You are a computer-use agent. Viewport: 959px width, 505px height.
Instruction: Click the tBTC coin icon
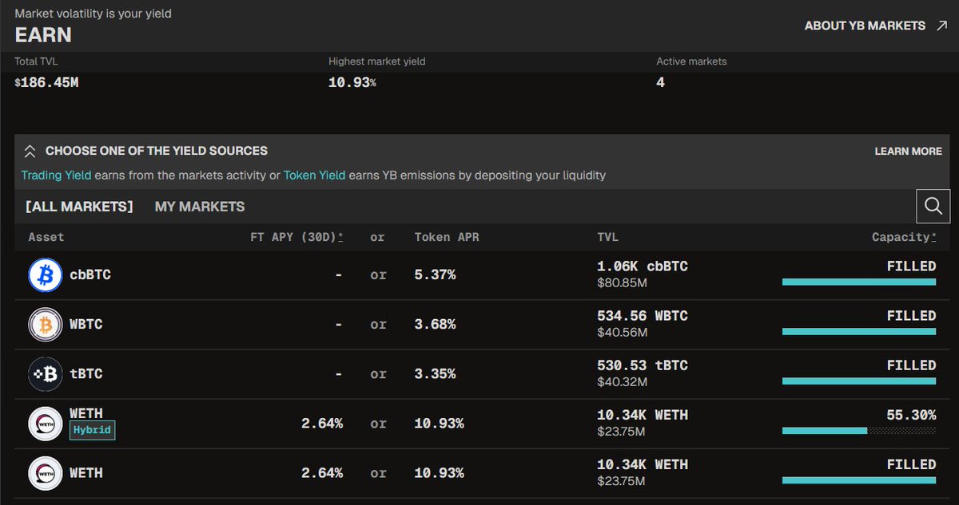tap(46, 374)
